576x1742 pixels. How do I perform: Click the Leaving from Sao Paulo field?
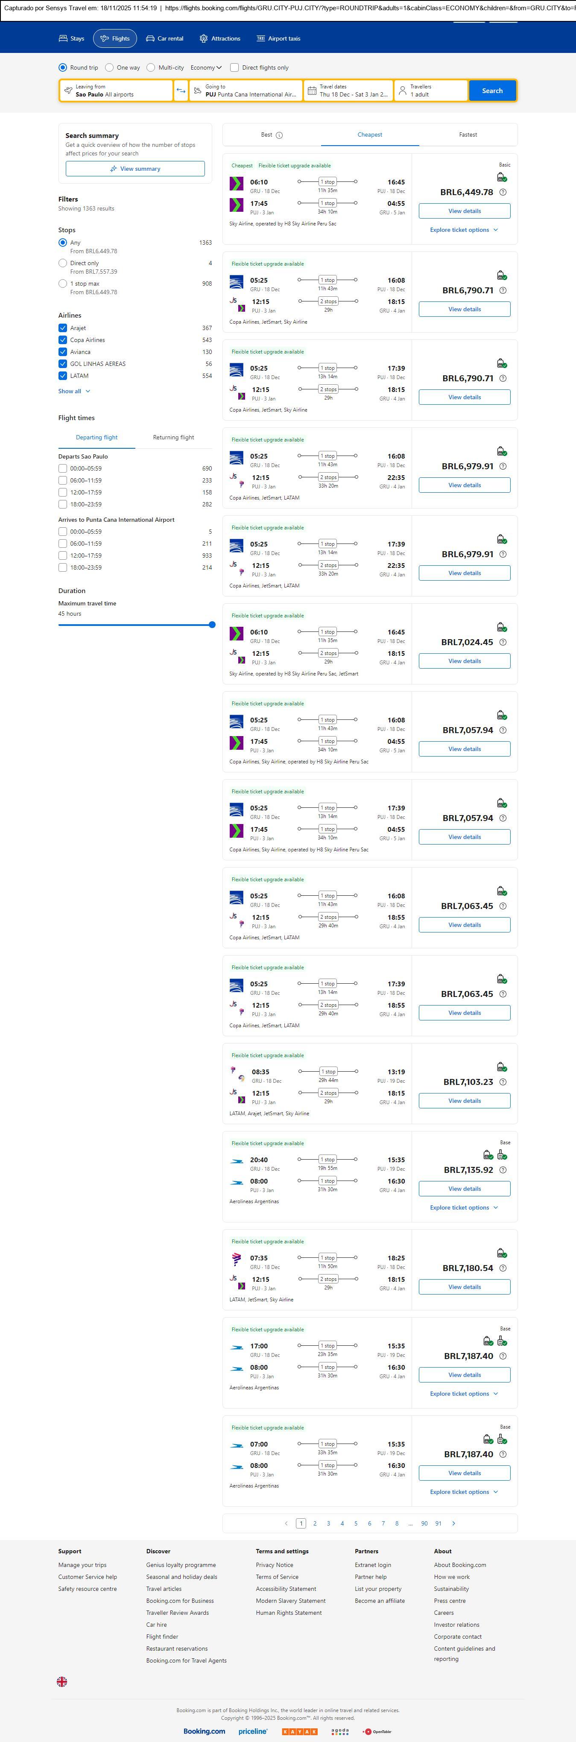point(116,91)
